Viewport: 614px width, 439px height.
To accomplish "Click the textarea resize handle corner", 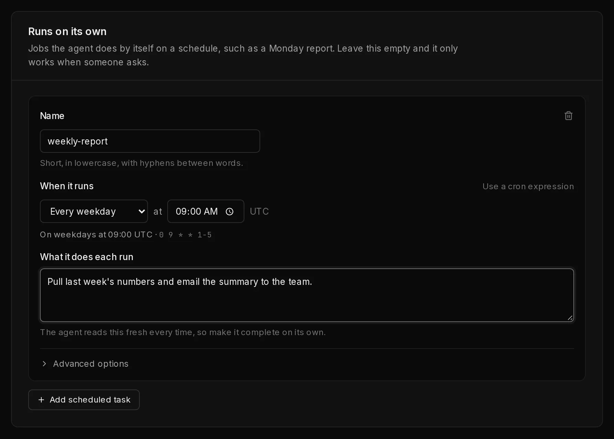I will 570,318.
